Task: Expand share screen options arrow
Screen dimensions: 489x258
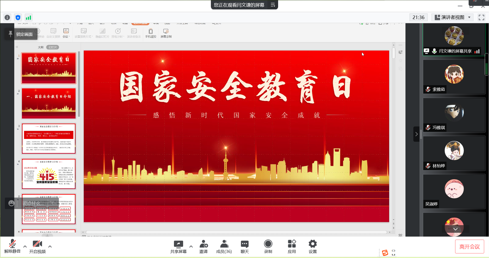Action: click(191, 247)
